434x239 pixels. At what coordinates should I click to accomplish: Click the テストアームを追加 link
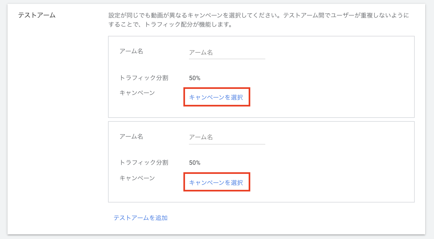pyautogui.click(x=140, y=218)
